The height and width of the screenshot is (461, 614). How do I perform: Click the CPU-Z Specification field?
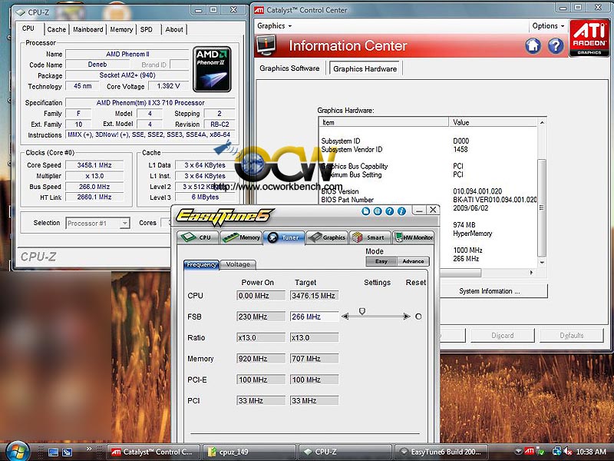pos(150,103)
